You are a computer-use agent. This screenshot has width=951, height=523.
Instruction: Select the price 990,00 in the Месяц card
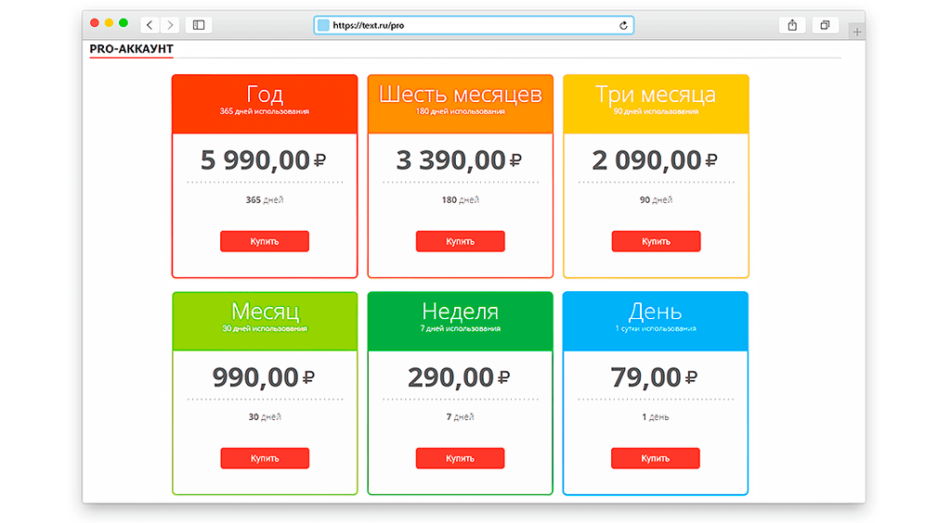(x=263, y=377)
